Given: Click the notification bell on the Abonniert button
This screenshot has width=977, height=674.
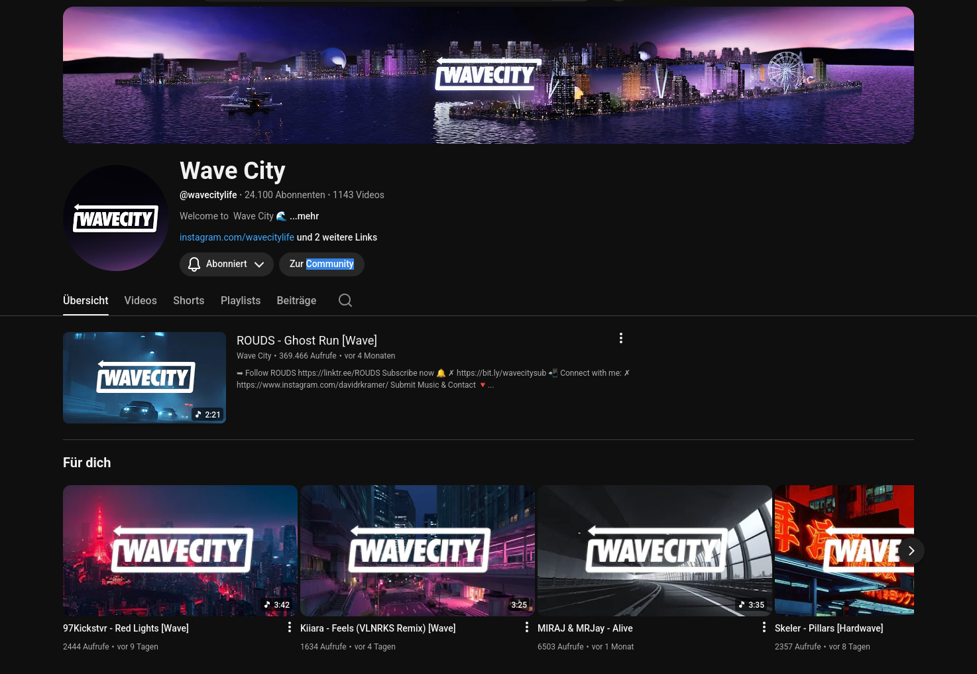Looking at the screenshot, I should (x=194, y=264).
